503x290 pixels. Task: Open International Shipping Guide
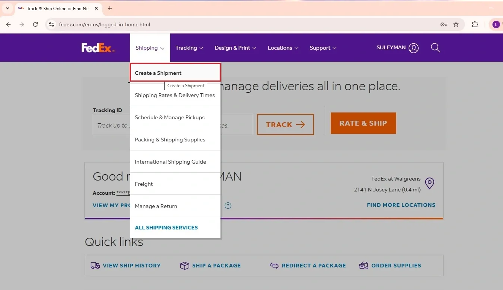pos(175,162)
